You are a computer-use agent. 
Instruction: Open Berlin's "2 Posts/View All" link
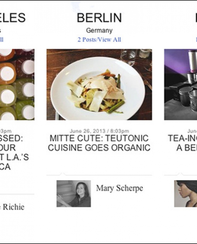pyautogui.click(x=99, y=40)
